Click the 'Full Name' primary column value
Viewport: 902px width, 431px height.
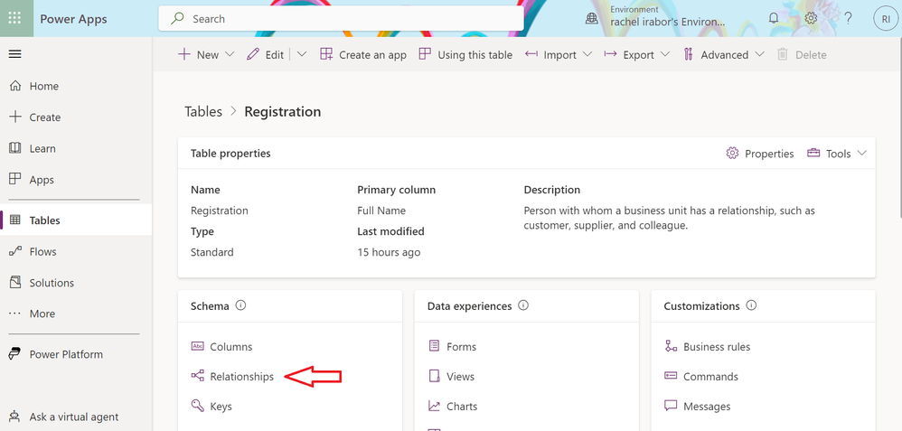381,211
